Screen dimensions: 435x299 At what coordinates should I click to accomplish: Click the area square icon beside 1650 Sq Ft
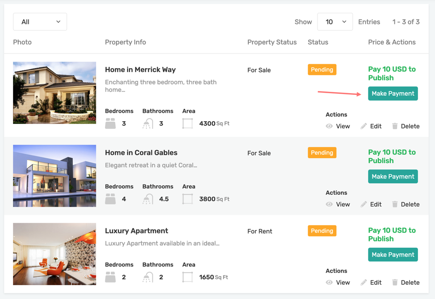click(x=188, y=277)
